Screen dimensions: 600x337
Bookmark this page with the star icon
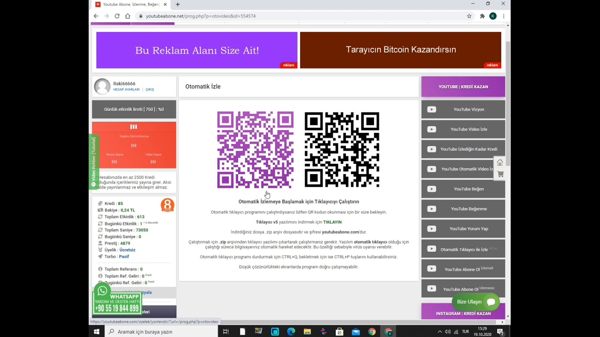[x=469, y=16]
